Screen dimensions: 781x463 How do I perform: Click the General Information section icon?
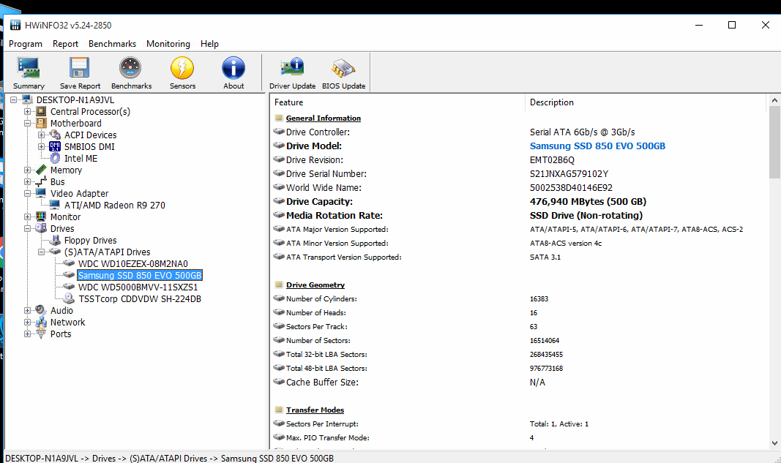click(279, 118)
